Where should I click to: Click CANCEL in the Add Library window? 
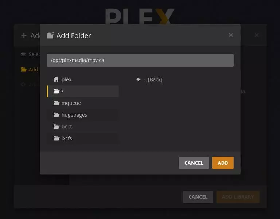[198, 197]
